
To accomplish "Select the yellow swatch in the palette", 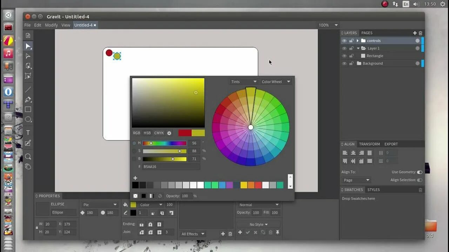I will click(x=244, y=185).
